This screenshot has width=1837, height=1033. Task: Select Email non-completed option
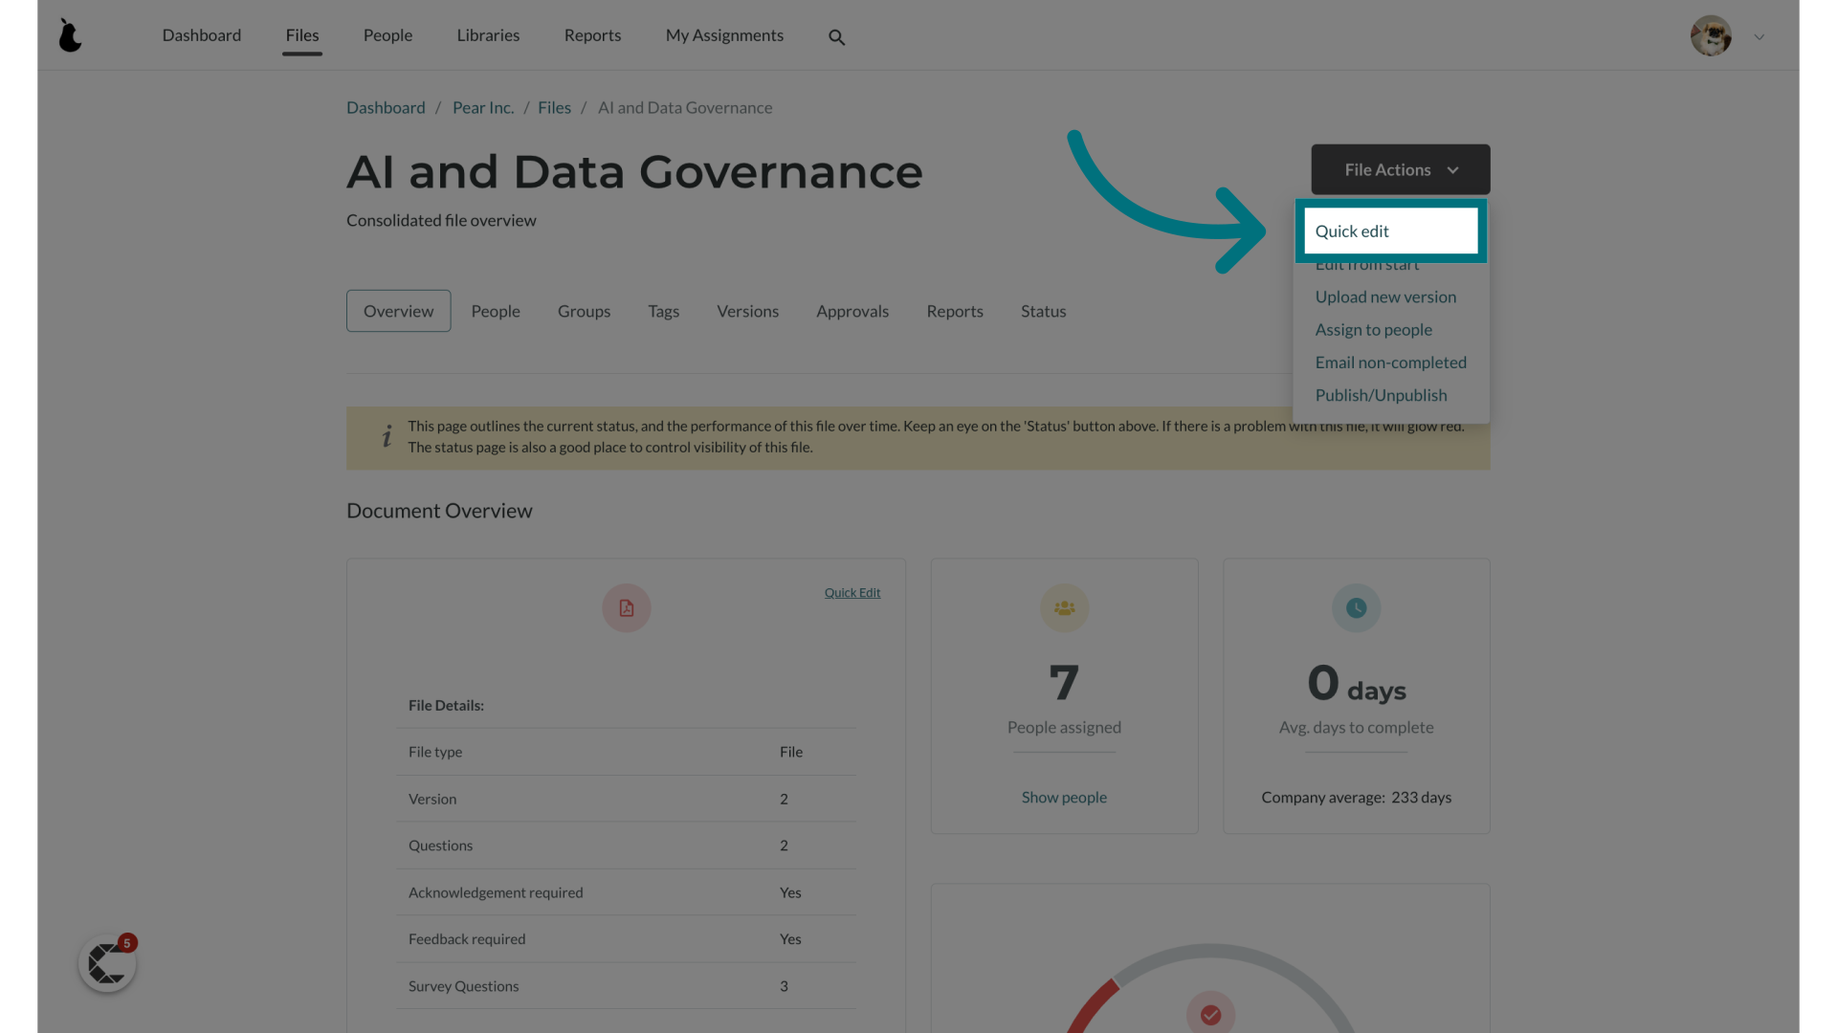1390,363
